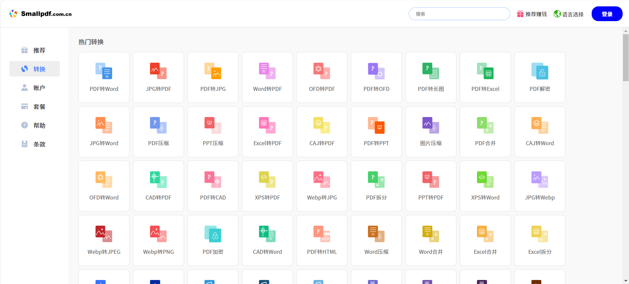
Task: Open the 图片压缩 image compression tool
Action: coord(431,132)
